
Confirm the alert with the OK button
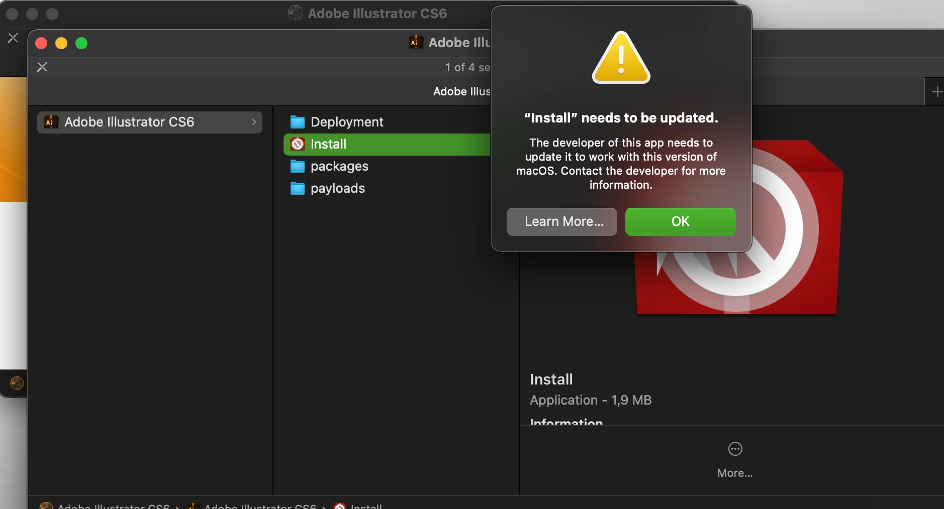click(x=680, y=221)
